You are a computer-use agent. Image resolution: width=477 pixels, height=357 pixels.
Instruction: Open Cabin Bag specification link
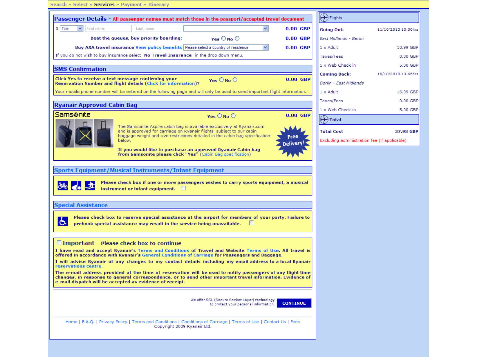pyautogui.click(x=225, y=154)
